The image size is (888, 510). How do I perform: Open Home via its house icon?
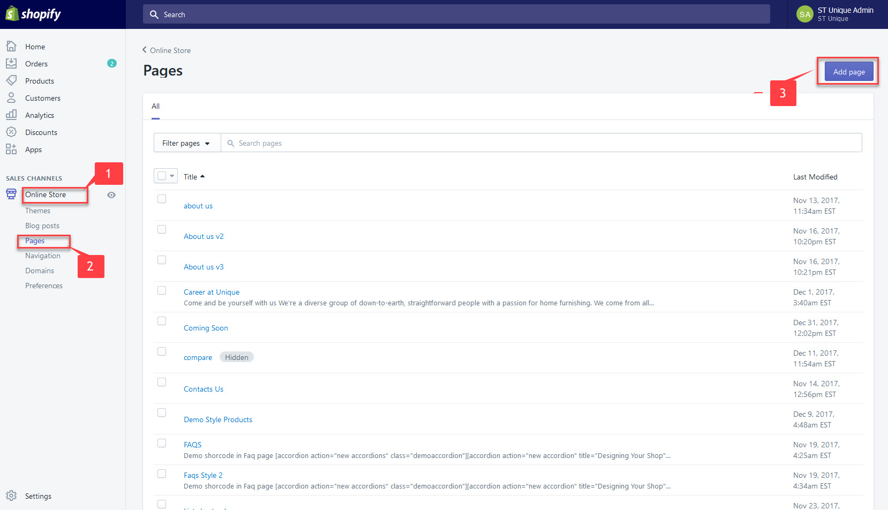pyautogui.click(x=11, y=46)
